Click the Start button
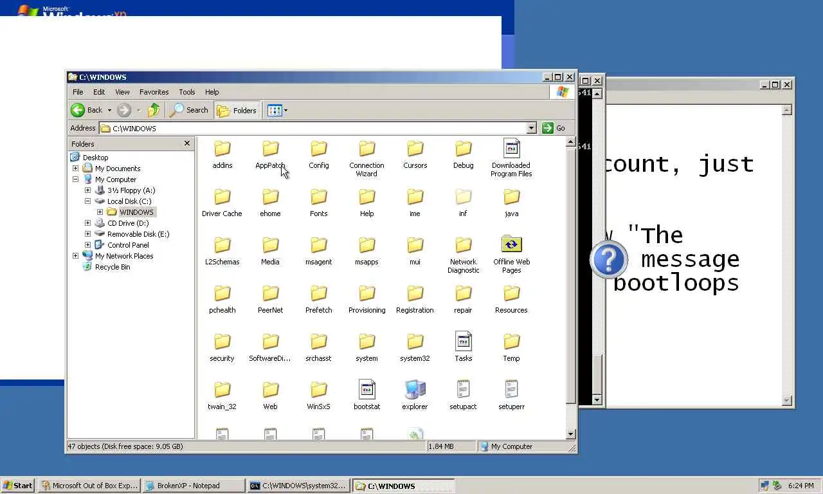The width and height of the screenshot is (823, 494). click(x=18, y=486)
